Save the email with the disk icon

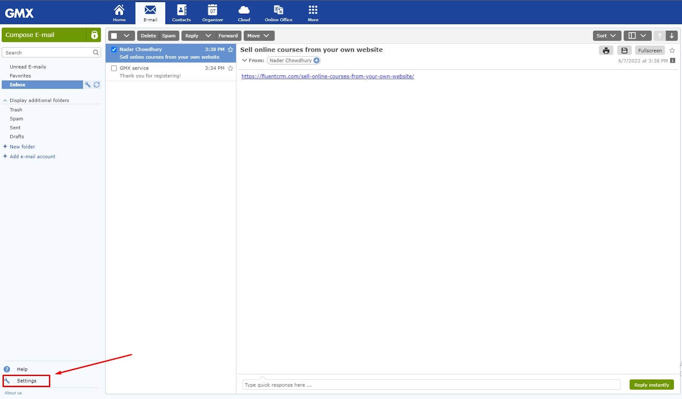click(x=624, y=51)
